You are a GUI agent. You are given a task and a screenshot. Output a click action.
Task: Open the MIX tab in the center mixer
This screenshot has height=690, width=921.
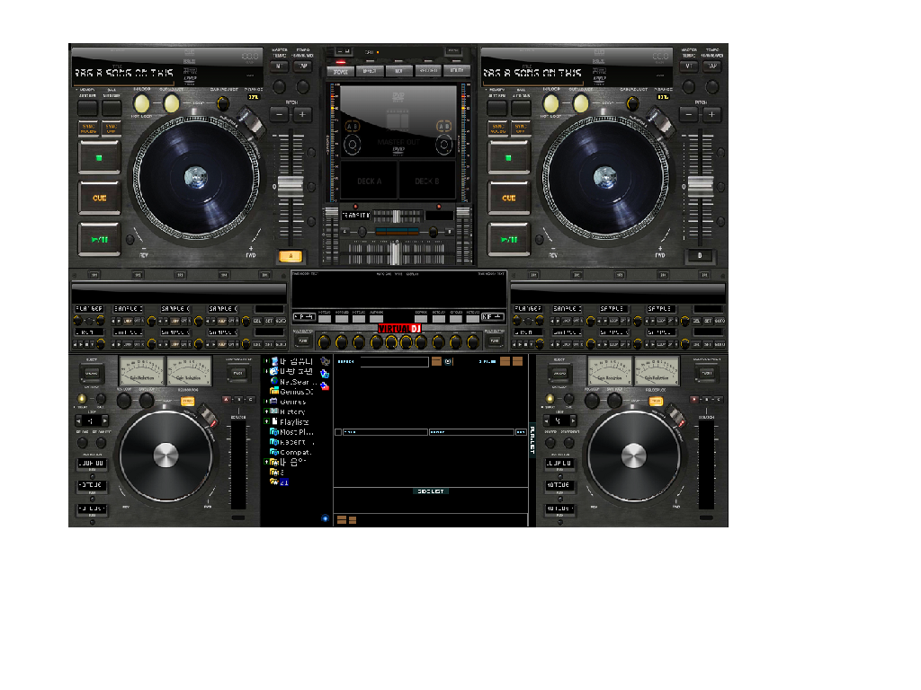pyautogui.click(x=398, y=71)
